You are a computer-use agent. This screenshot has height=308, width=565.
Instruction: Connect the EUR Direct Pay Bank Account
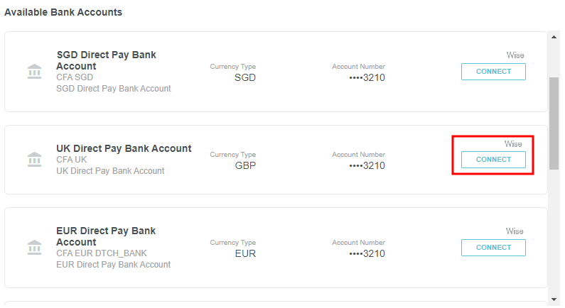point(493,248)
